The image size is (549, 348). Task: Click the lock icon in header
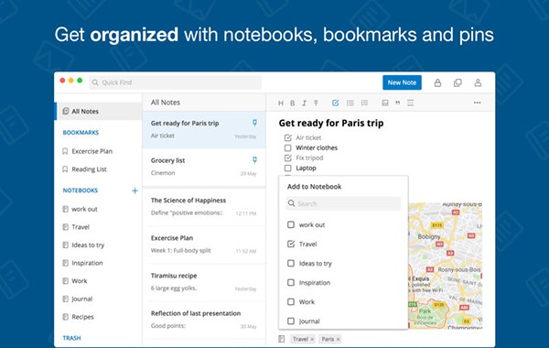click(x=437, y=83)
